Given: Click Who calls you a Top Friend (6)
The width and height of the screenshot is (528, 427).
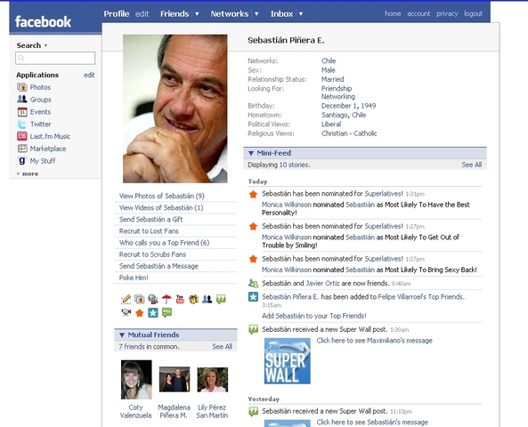Looking at the screenshot, I should click(x=164, y=243).
